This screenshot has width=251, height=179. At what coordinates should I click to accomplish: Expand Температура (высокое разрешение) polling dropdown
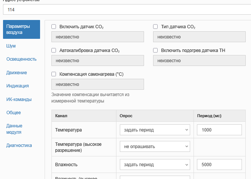coord(155,147)
